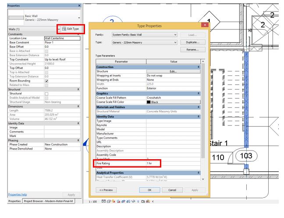Image resolution: width=284 pixels, height=218 pixels.
Task: Click the Type Parameters vertical scrollbar thumb
Action: point(203,111)
